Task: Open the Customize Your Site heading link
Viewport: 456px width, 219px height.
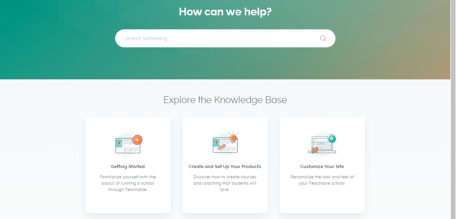Action: pyautogui.click(x=322, y=166)
